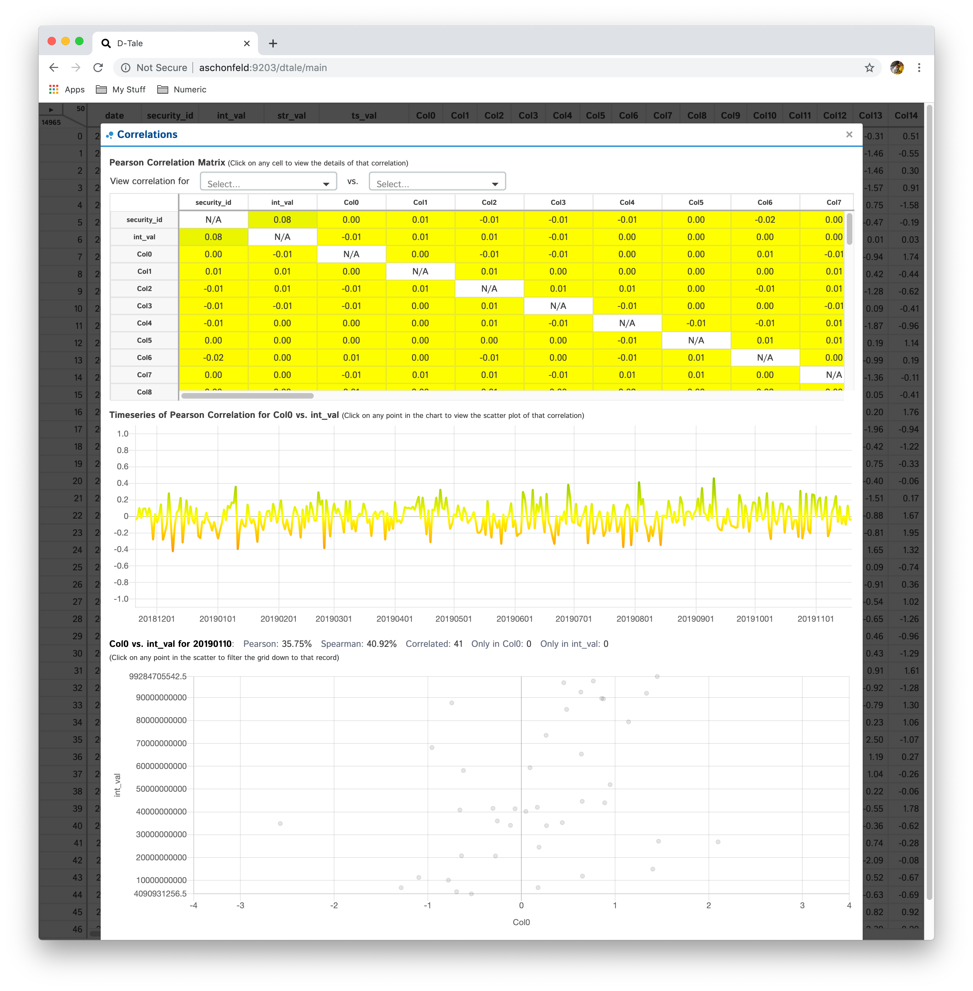Expand the first correlation Select dropdown
The height and width of the screenshot is (991, 973).
click(x=268, y=182)
